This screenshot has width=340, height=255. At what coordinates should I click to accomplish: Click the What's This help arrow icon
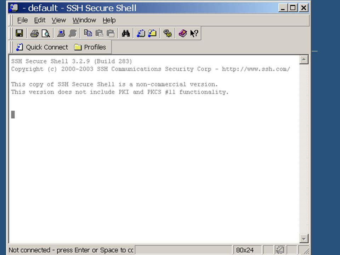pyautogui.click(x=194, y=33)
